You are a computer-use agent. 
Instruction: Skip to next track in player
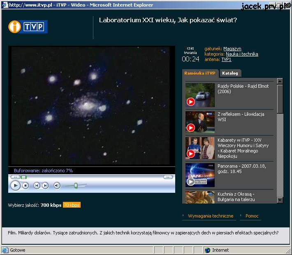pyautogui.click(x=45, y=186)
